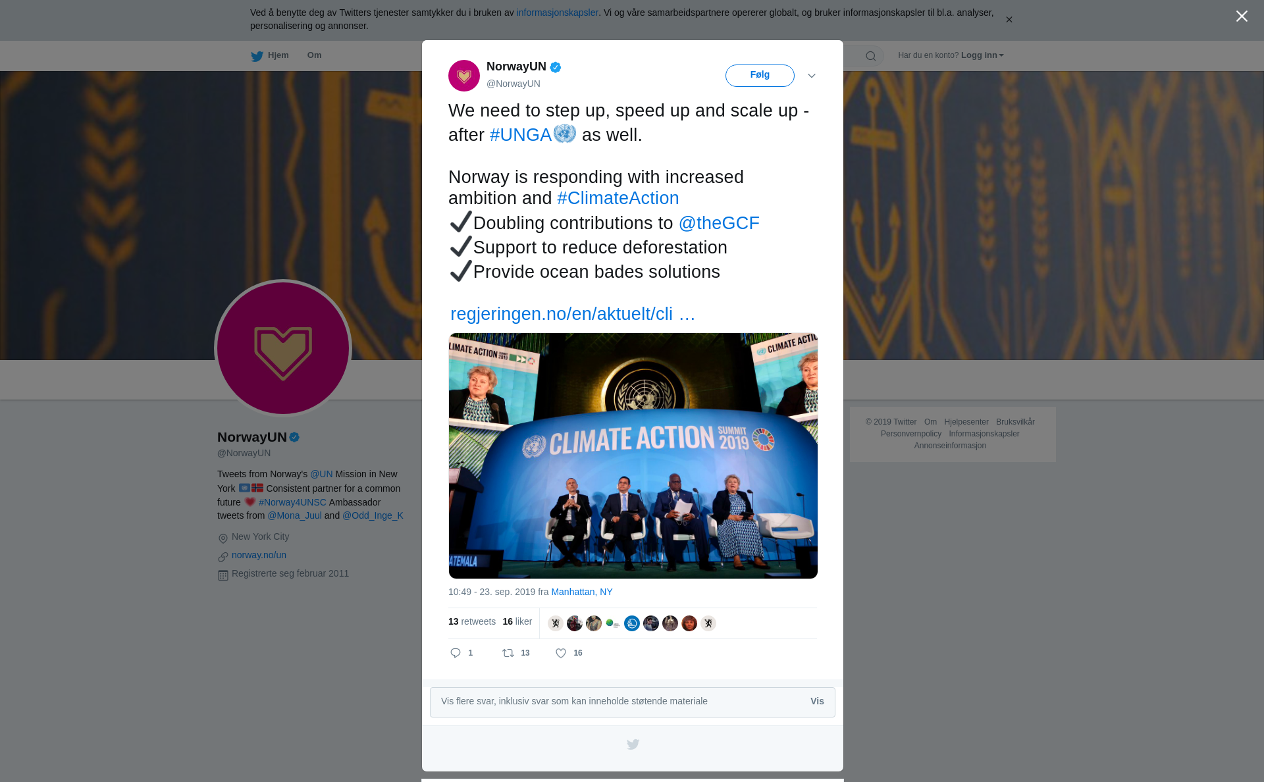
Task: Click the Twitter bird logo below replies
Action: (633, 744)
